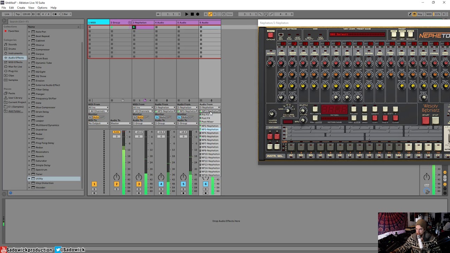
Task: Open track 1 MIDI From All Ins dropdown
Action: pyautogui.click(x=98, y=108)
